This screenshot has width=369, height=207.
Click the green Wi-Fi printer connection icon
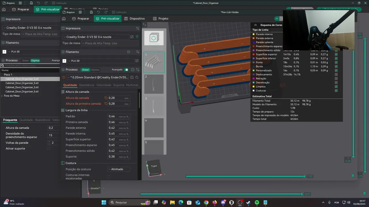click(137, 37)
